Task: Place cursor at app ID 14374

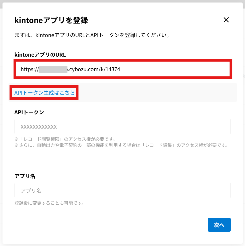Action: [113, 69]
